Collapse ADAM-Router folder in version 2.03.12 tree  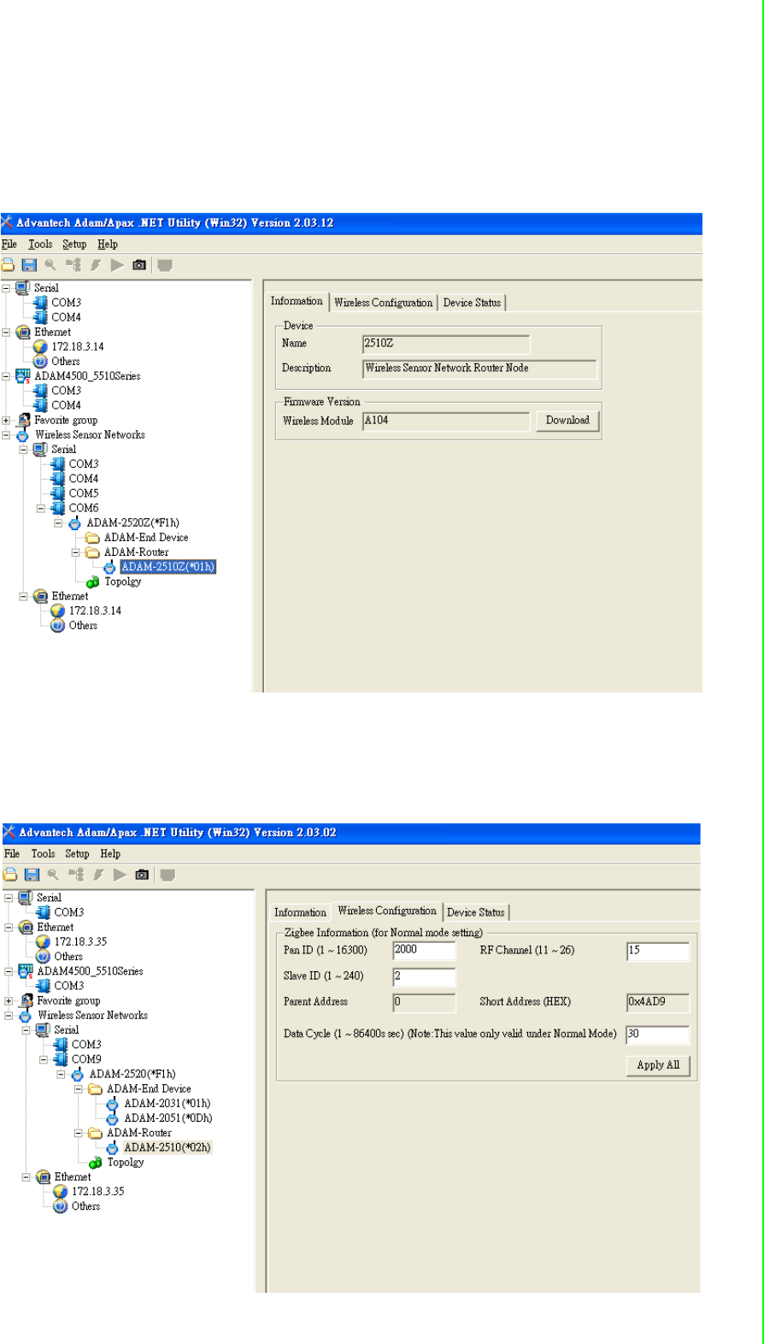[x=75, y=552]
